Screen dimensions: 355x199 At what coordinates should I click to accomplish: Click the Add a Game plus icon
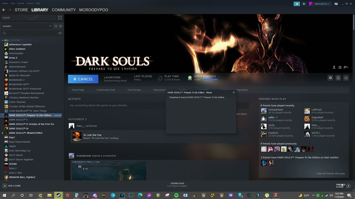pos(5,186)
